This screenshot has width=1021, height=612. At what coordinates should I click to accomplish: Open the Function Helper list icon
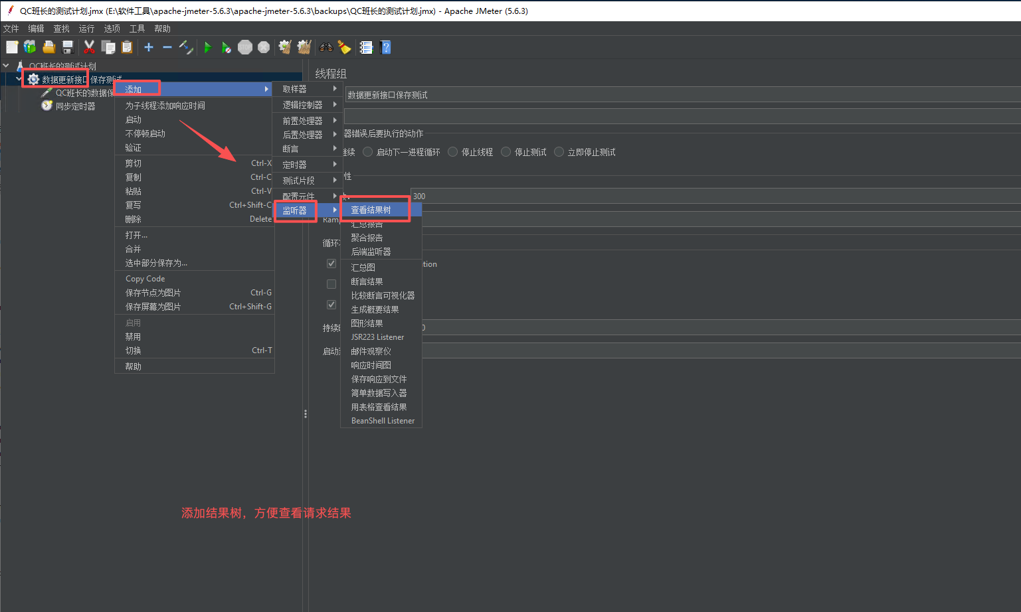(366, 47)
